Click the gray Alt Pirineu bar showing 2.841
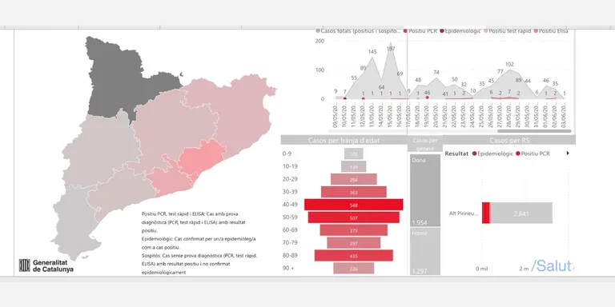The height and width of the screenshot is (307, 615). [521, 213]
